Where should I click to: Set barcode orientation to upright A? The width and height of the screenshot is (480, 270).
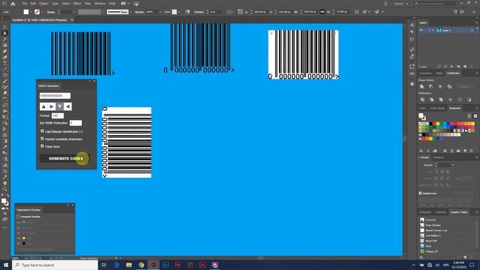(43, 106)
